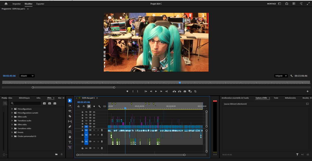Select the Selection arrow tool

click(70, 101)
